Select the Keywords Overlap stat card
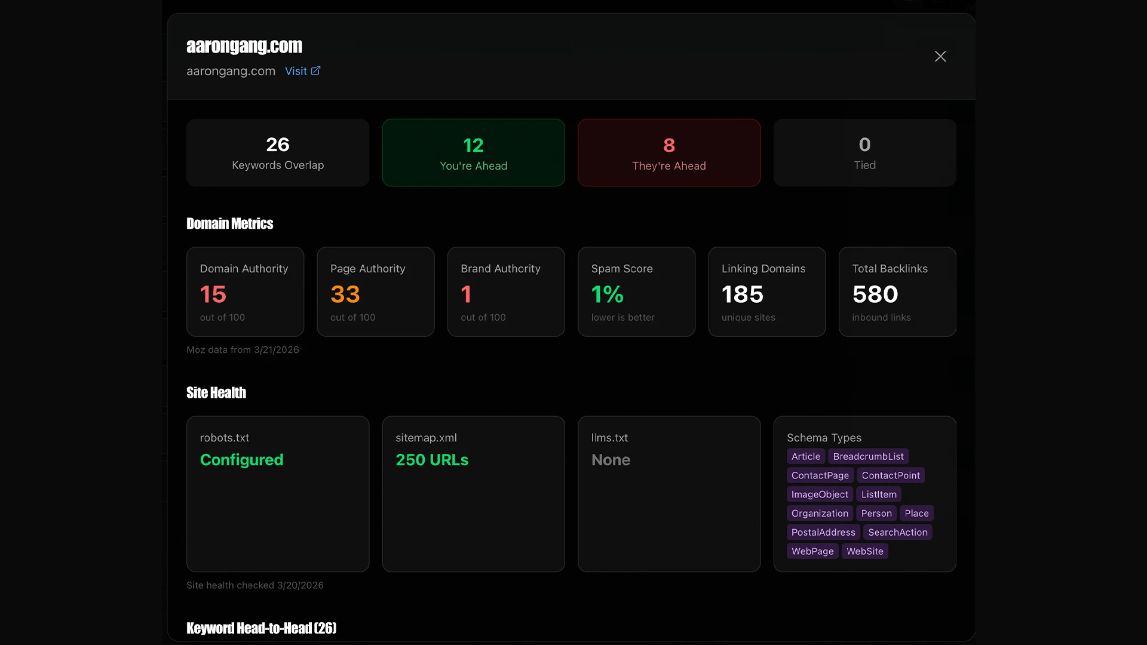 click(277, 152)
